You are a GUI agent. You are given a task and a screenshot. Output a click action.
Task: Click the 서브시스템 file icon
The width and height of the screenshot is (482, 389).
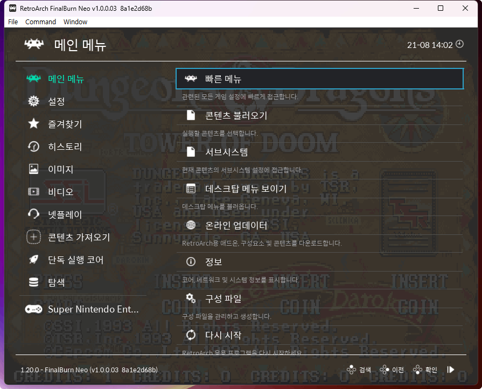tap(191, 152)
